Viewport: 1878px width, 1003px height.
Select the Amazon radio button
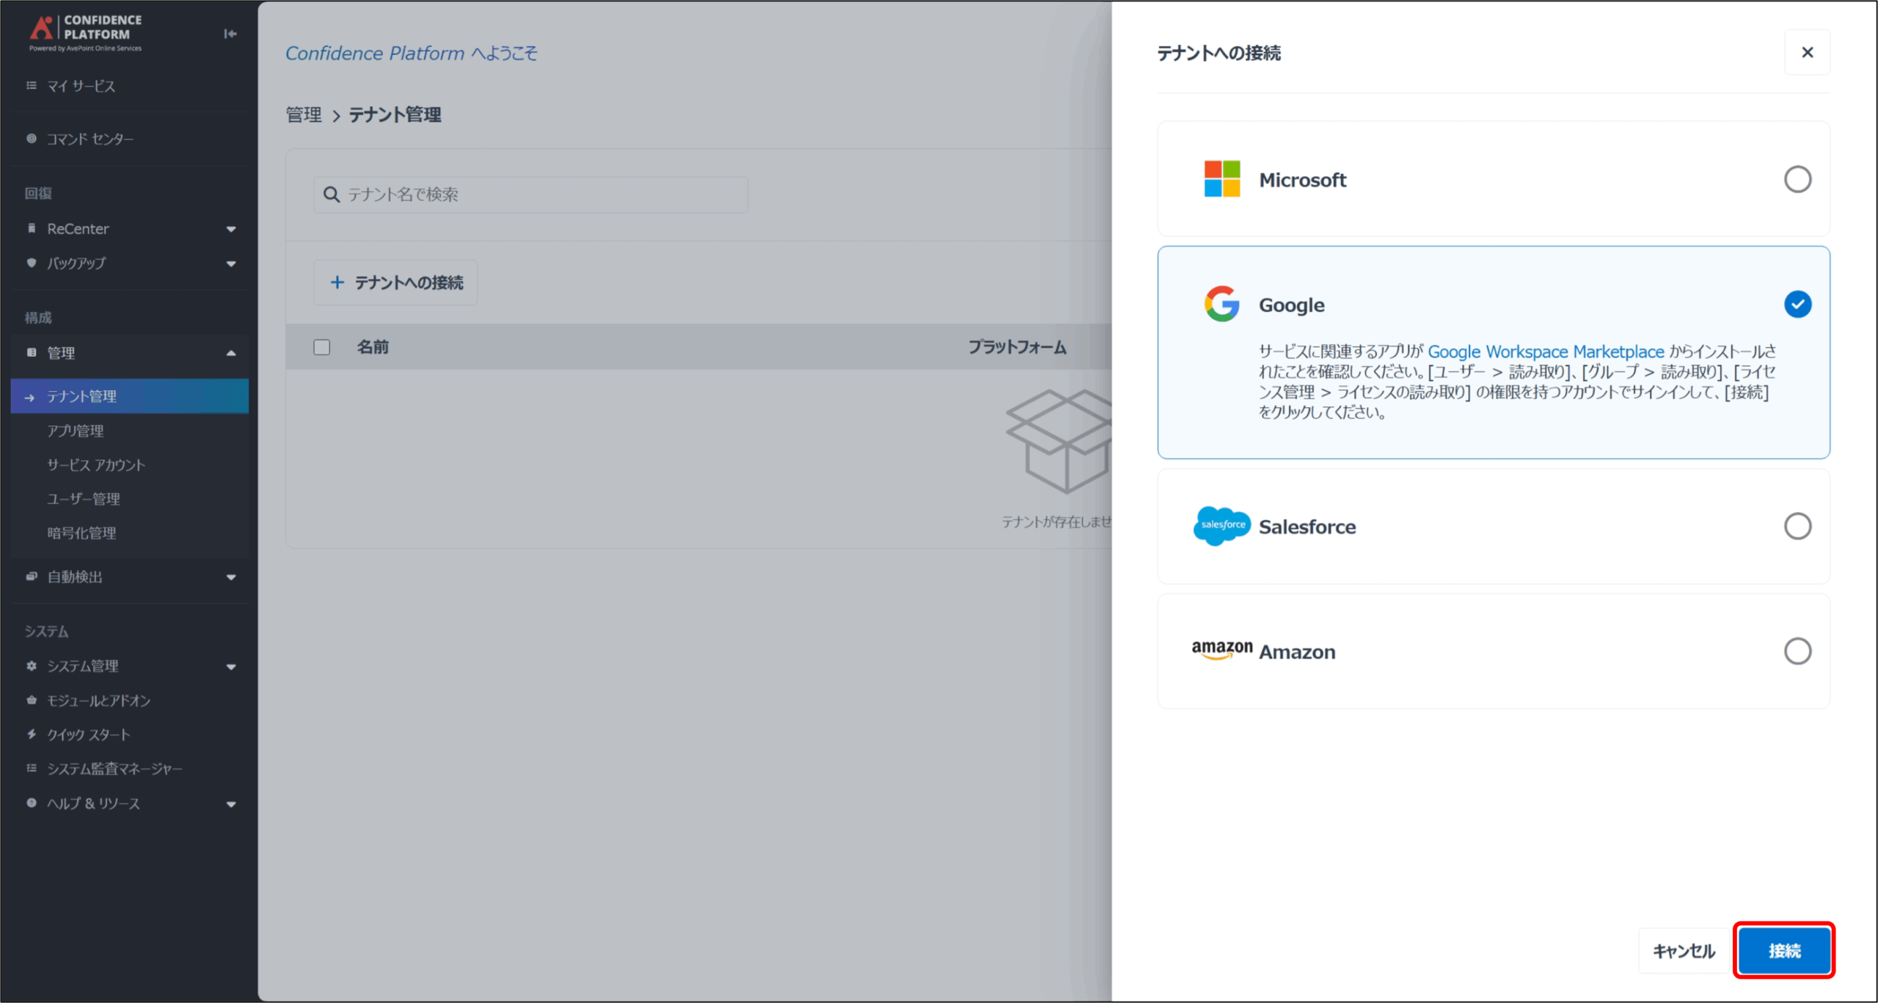(1797, 651)
